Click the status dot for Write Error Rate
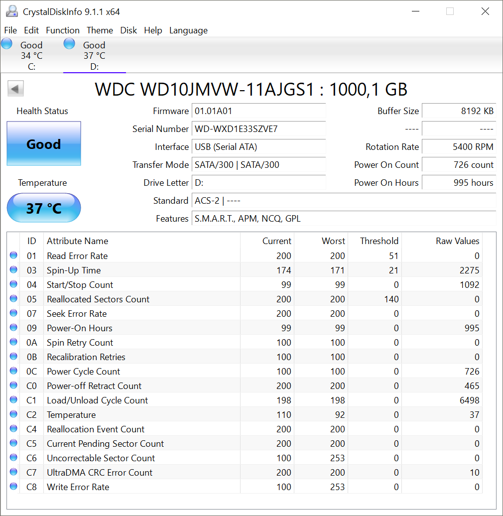 pos(13,487)
